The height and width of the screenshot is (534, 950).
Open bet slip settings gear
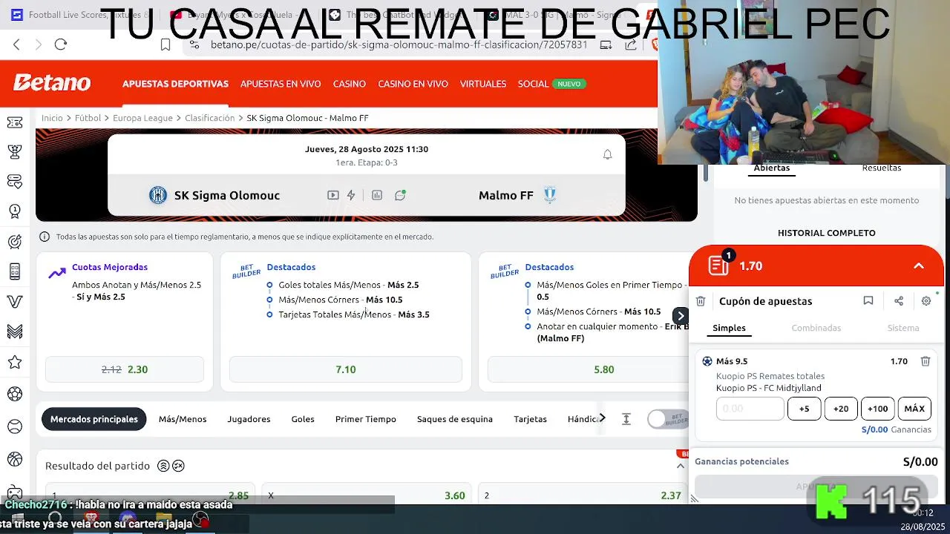click(x=926, y=300)
